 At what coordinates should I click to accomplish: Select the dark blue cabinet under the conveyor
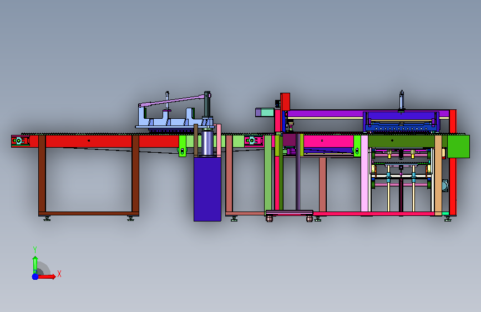coord(207,189)
